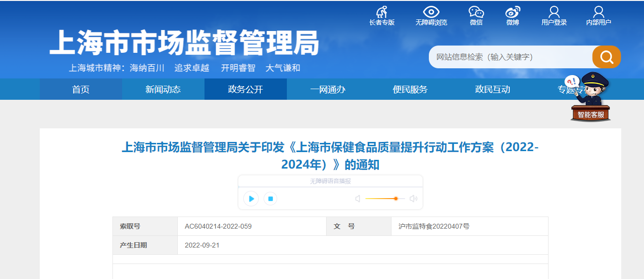Open the 长者专版 elderly version icon

381,15
